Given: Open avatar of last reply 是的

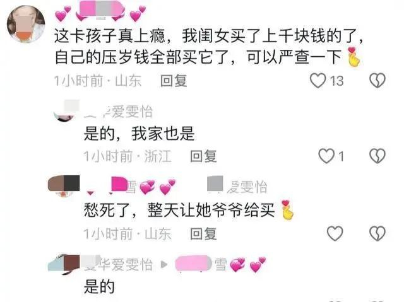Looking at the screenshot, I should [x=64, y=264].
